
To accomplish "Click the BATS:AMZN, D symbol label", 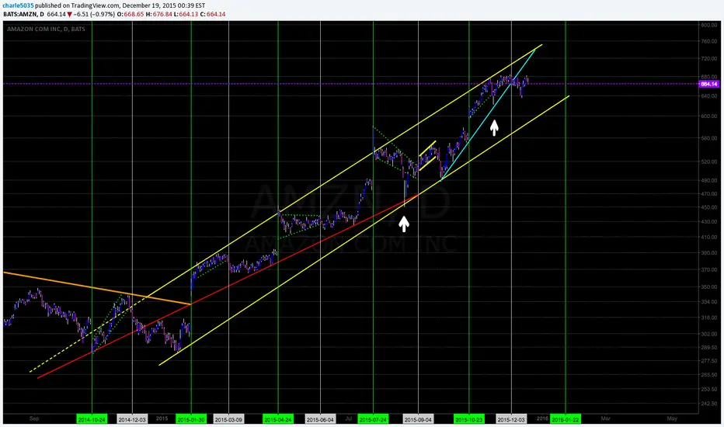I will pyautogui.click(x=23, y=14).
